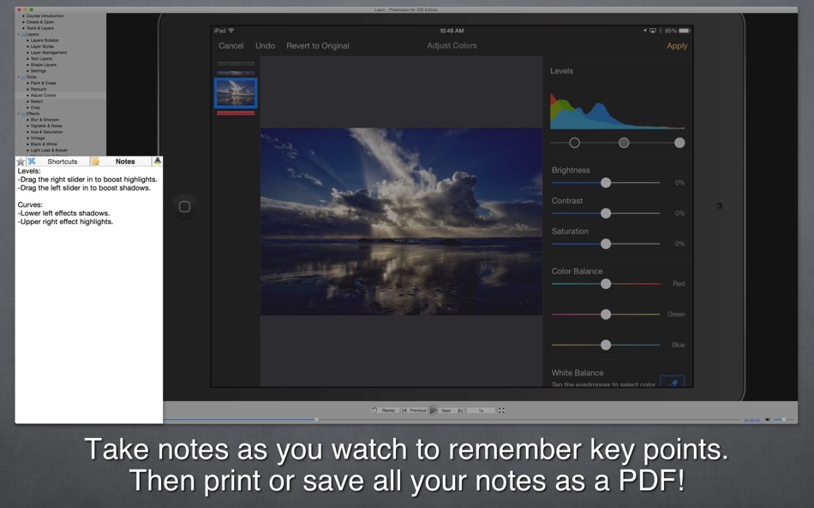Click the lamp icon right of Notes tab
The height and width of the screenshot is (508, 814).
158,162
